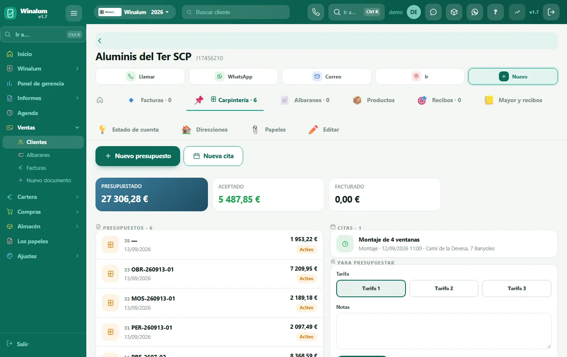This screenshot has width=567, height=357.
Task: Expand the Informes sidebar section
Action: [43, 98]
